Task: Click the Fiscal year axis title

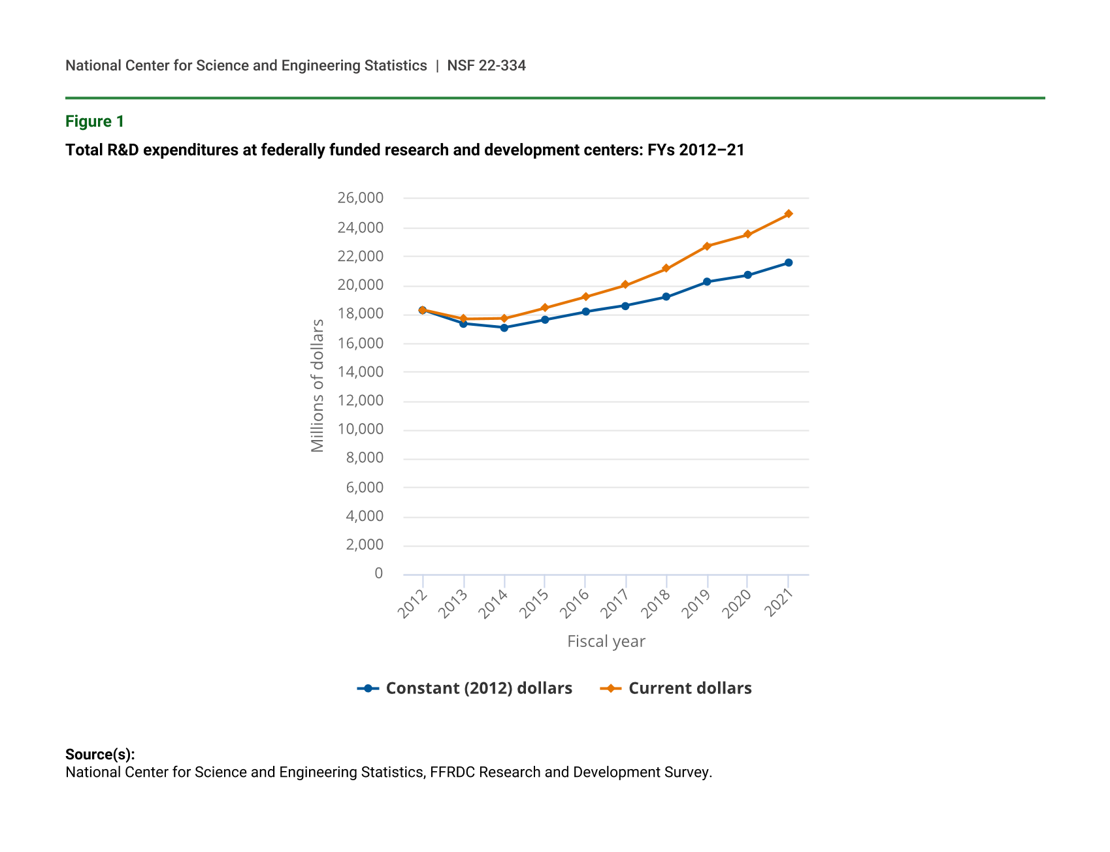Action: pos(606,642)
